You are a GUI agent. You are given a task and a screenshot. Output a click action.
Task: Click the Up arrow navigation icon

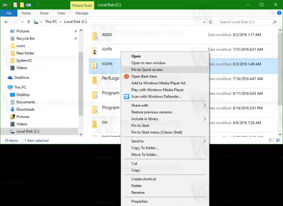29,22
